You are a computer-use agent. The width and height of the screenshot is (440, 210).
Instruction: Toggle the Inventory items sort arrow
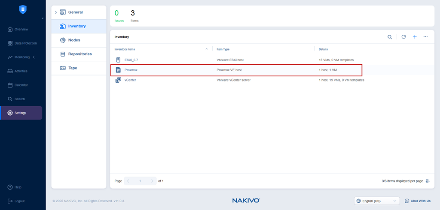coord(207,49)
